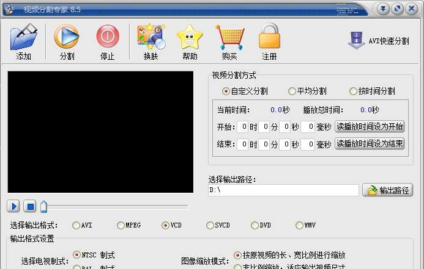The height and width of the screenshot is (269, 424).
Task: Click the 选择输出路径 label
Action: (232, 179)
